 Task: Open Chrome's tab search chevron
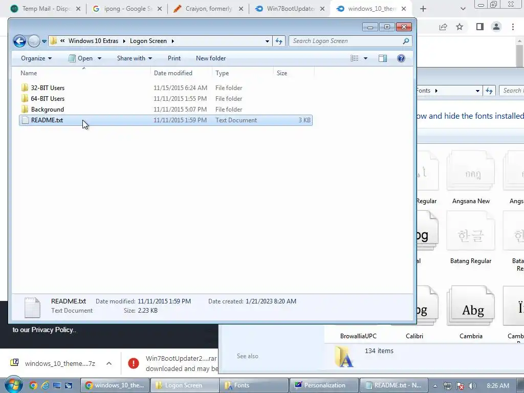click(463, 9)
